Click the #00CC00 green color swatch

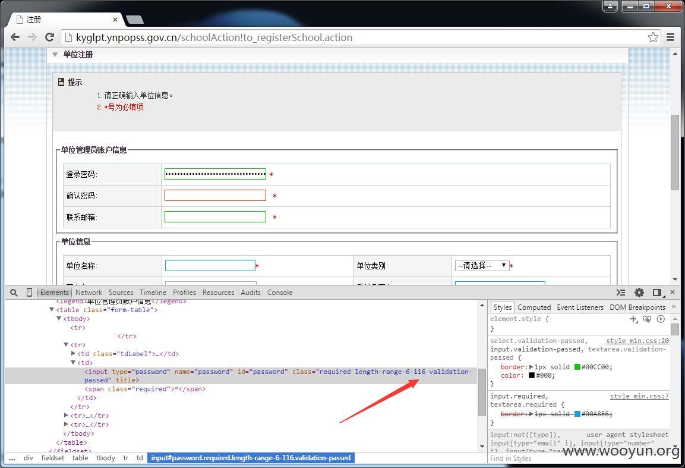tap(577, 367)
